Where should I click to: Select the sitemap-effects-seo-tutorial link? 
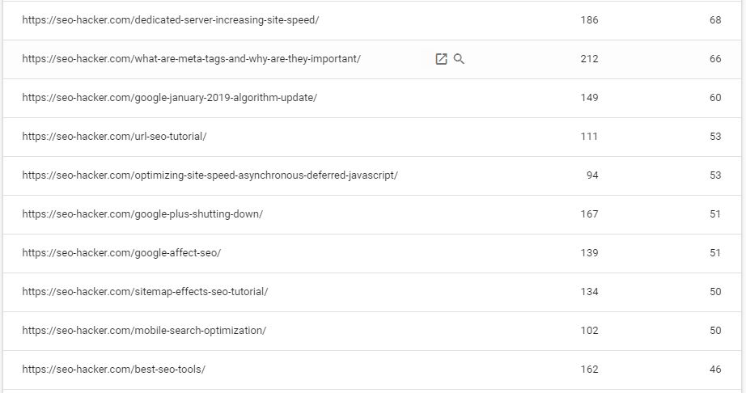click(x=145, y=292)
